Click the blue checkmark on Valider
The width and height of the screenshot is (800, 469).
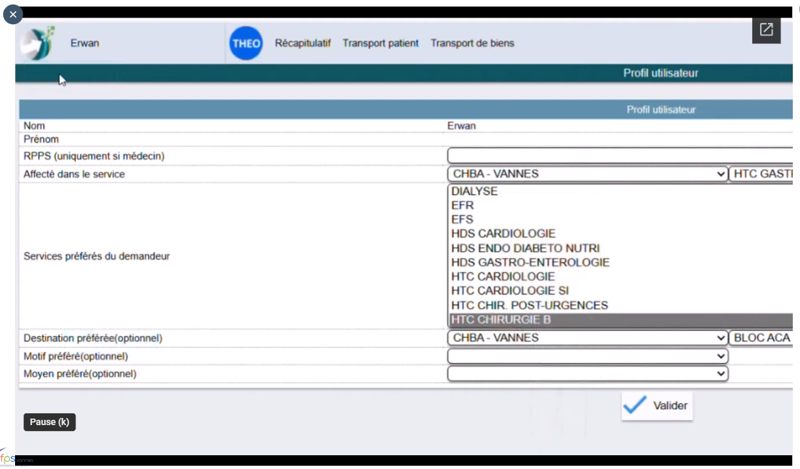pos(635,405)
